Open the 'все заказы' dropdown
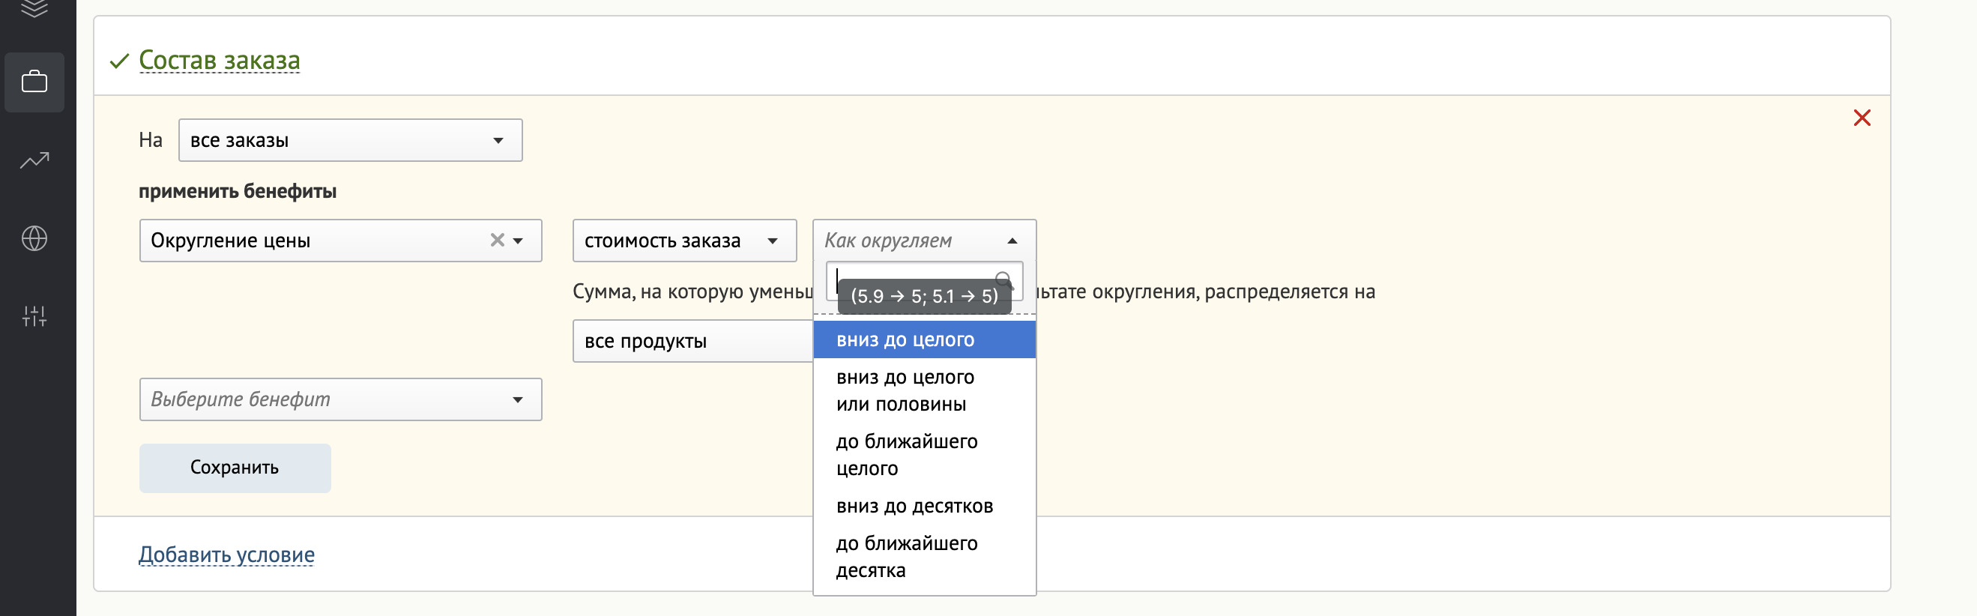1977x616 pixels. [350, 140]
